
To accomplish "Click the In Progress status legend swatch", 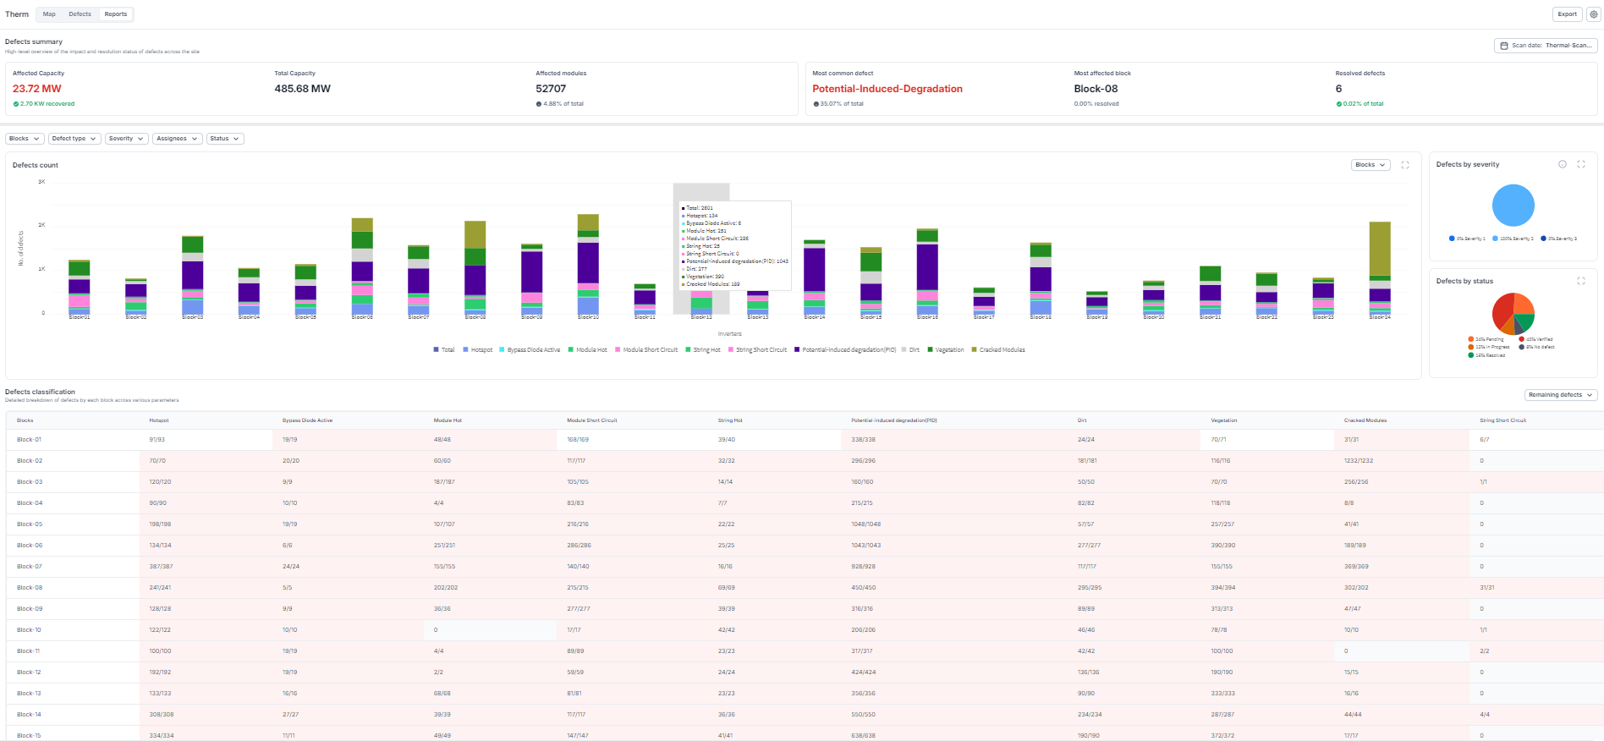I will click(x=1471, y=347).
